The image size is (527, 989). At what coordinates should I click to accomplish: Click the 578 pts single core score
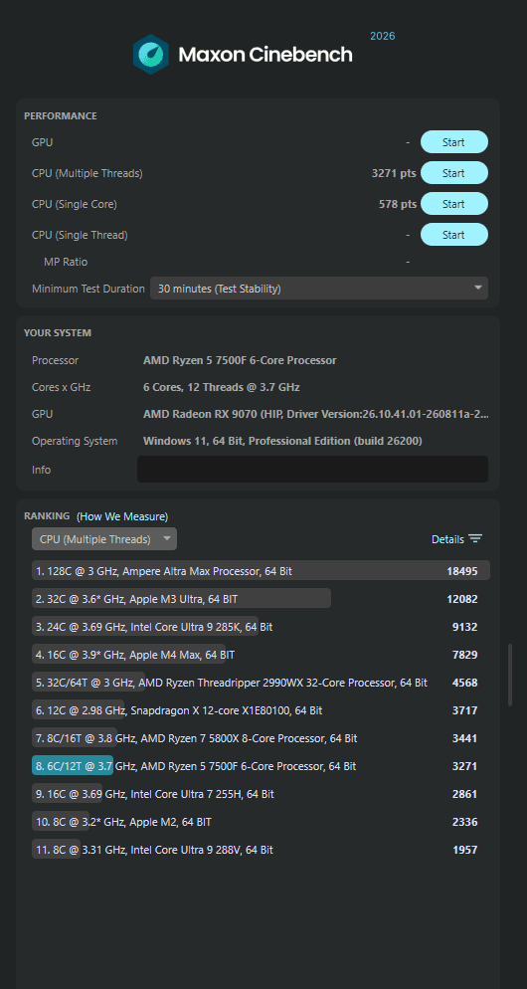(398, 204)
